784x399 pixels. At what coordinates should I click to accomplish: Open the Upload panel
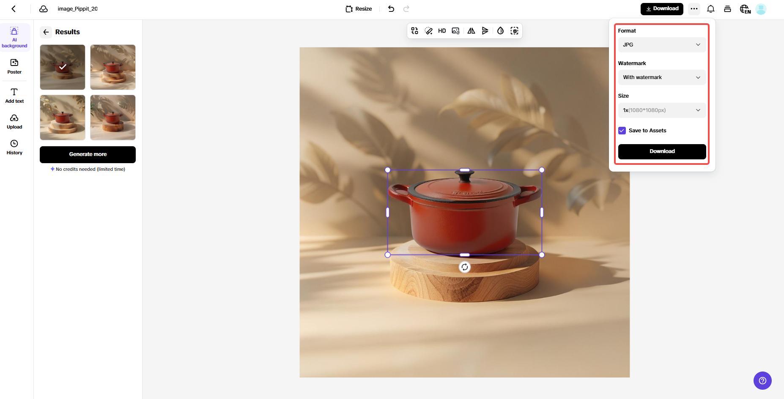(x=14, y=122)
